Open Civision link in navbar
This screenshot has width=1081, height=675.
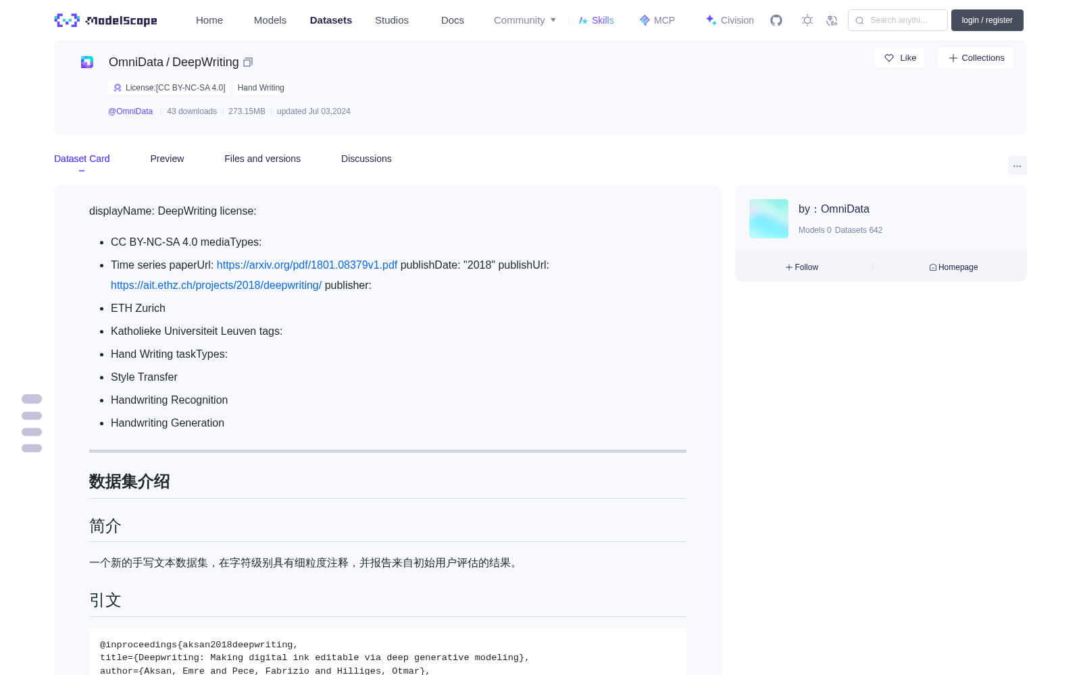pyautogui.click(x=730, y=20)
